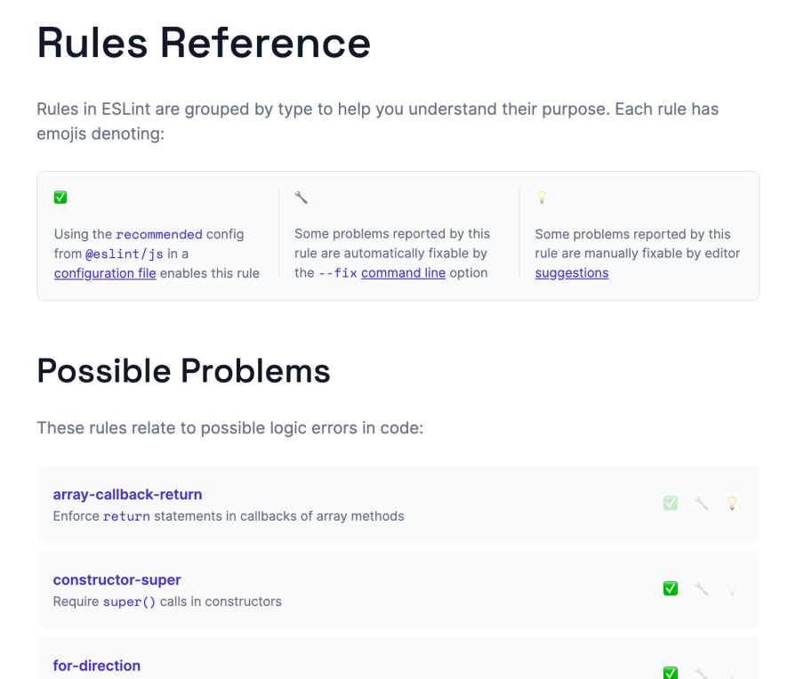Screen dimensions: 796x679
Task: Click the green checkmark icon in the legend card
Action: coord(60,197)
